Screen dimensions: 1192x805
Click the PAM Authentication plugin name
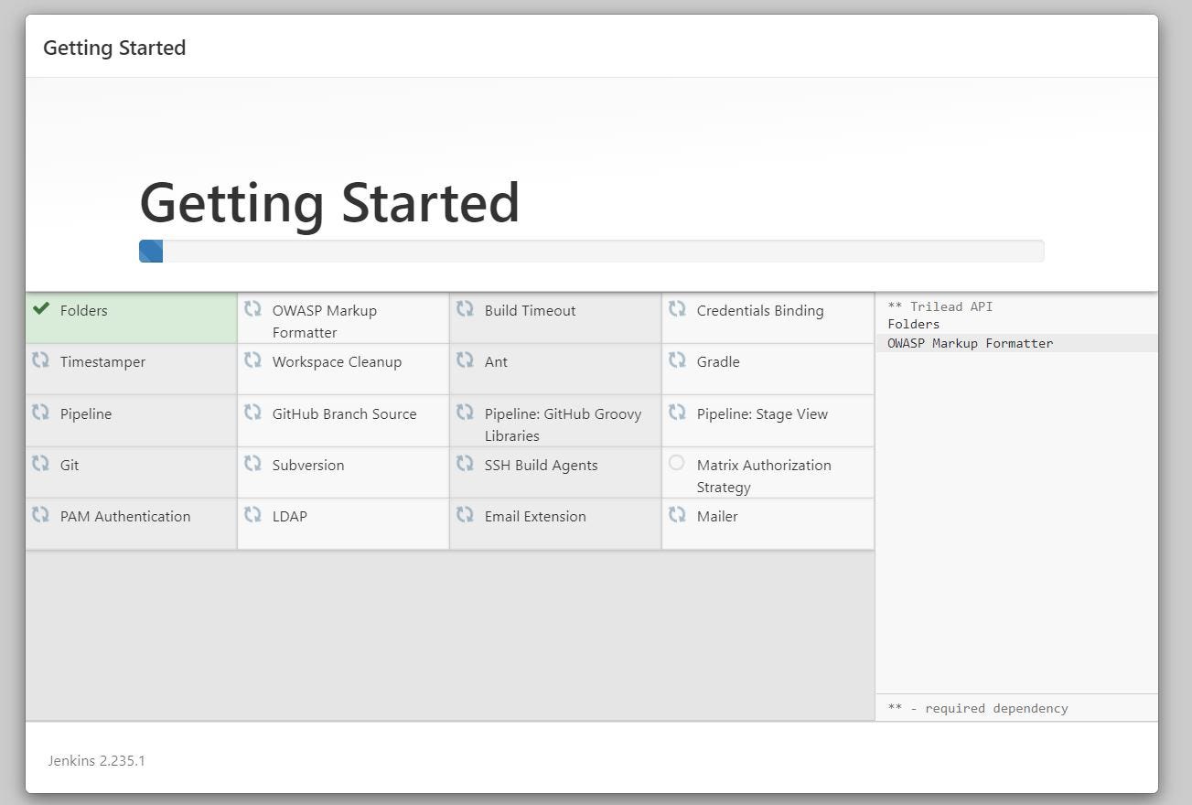(125, 517)
